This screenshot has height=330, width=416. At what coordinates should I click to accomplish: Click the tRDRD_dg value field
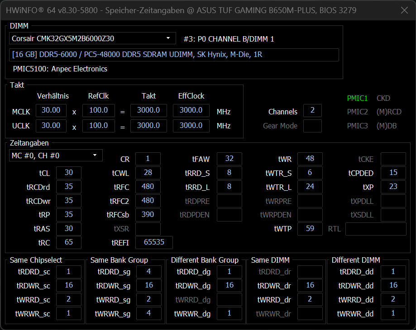229,272
